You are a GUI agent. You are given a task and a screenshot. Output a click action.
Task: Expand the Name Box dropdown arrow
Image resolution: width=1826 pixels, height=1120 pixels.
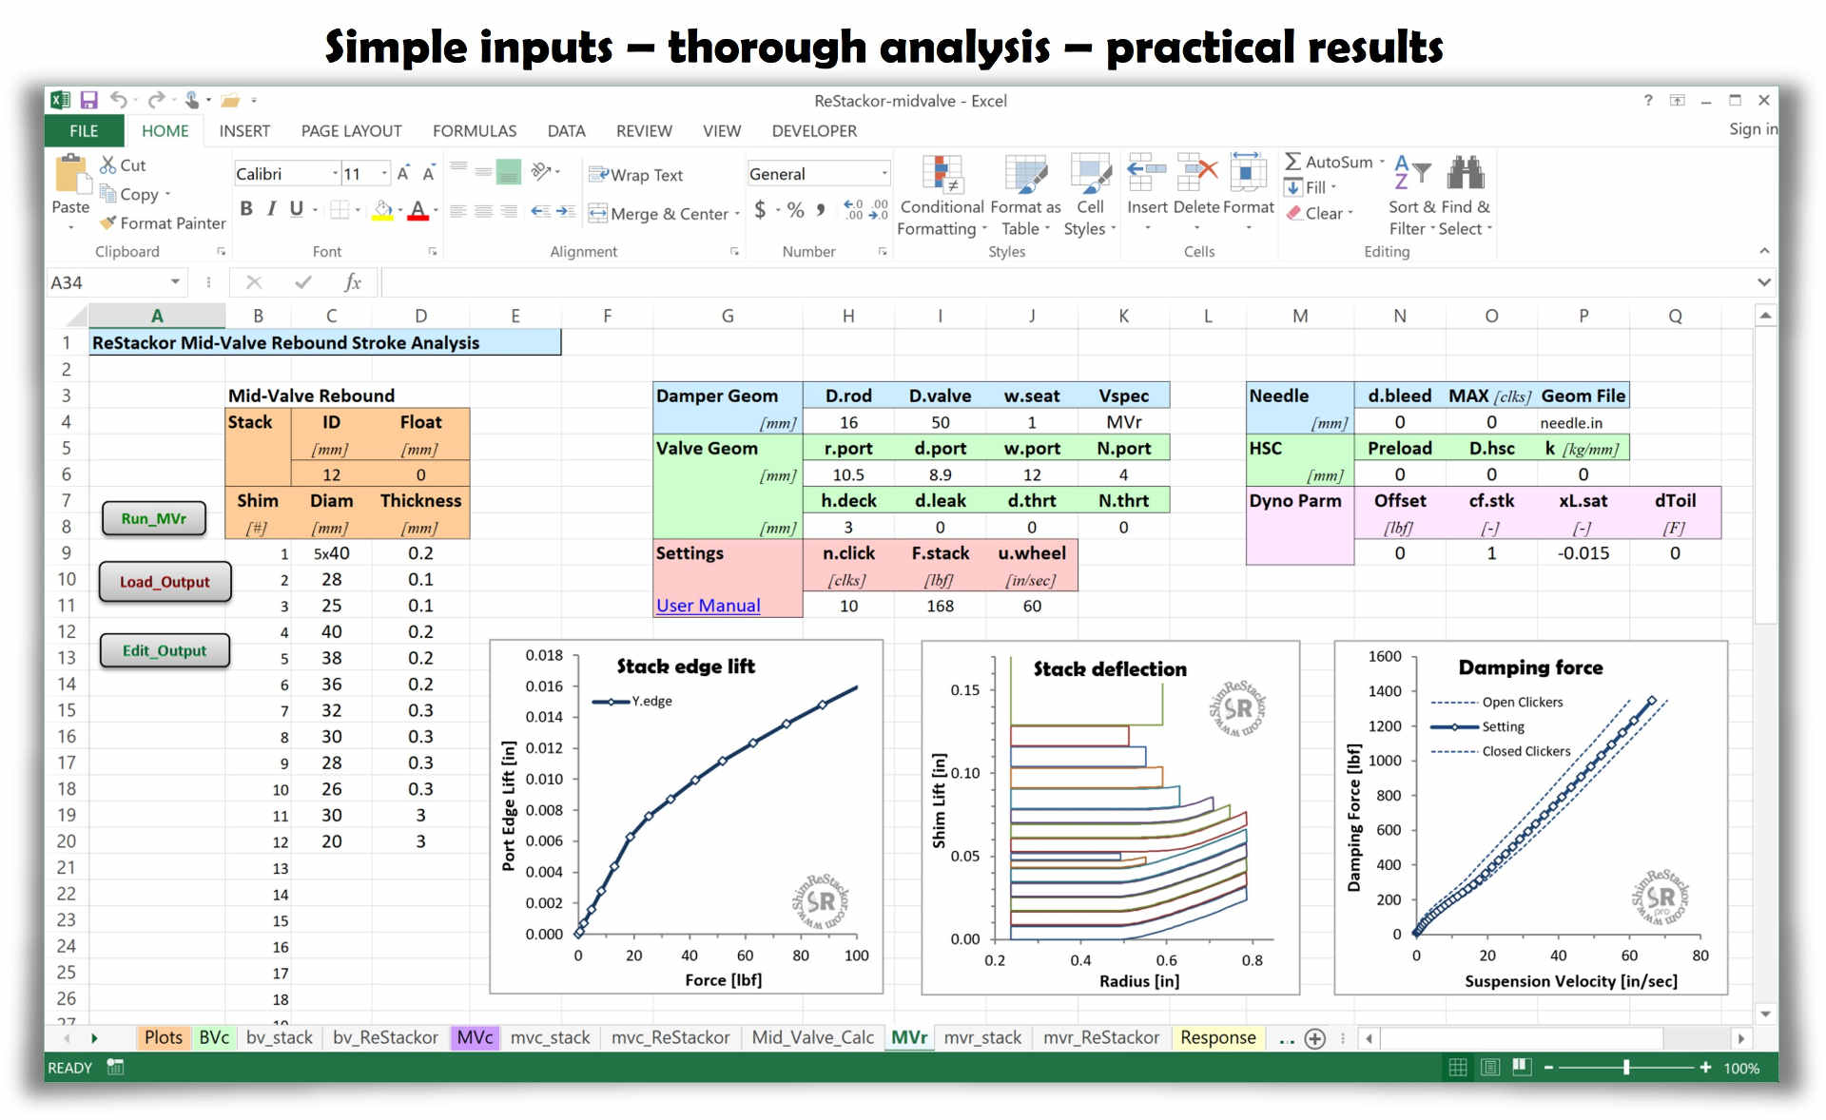click(x=175, y=282)
